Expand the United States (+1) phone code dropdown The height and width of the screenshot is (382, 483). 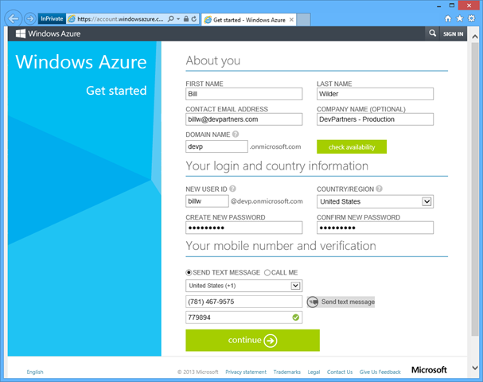[295, 285]
